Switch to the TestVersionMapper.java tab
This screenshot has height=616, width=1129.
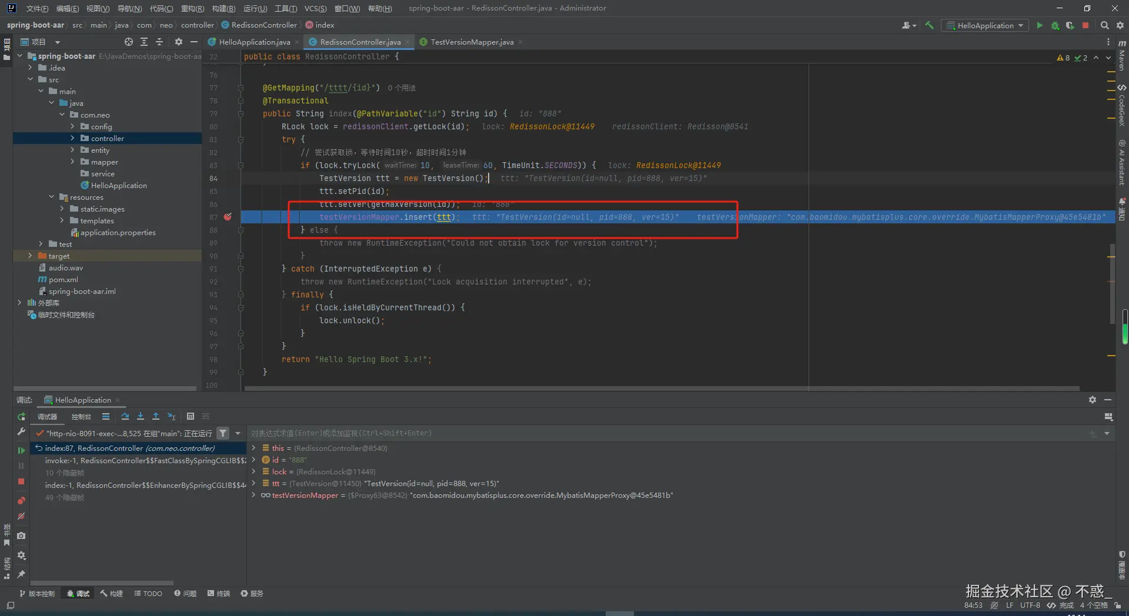point(472,42)
